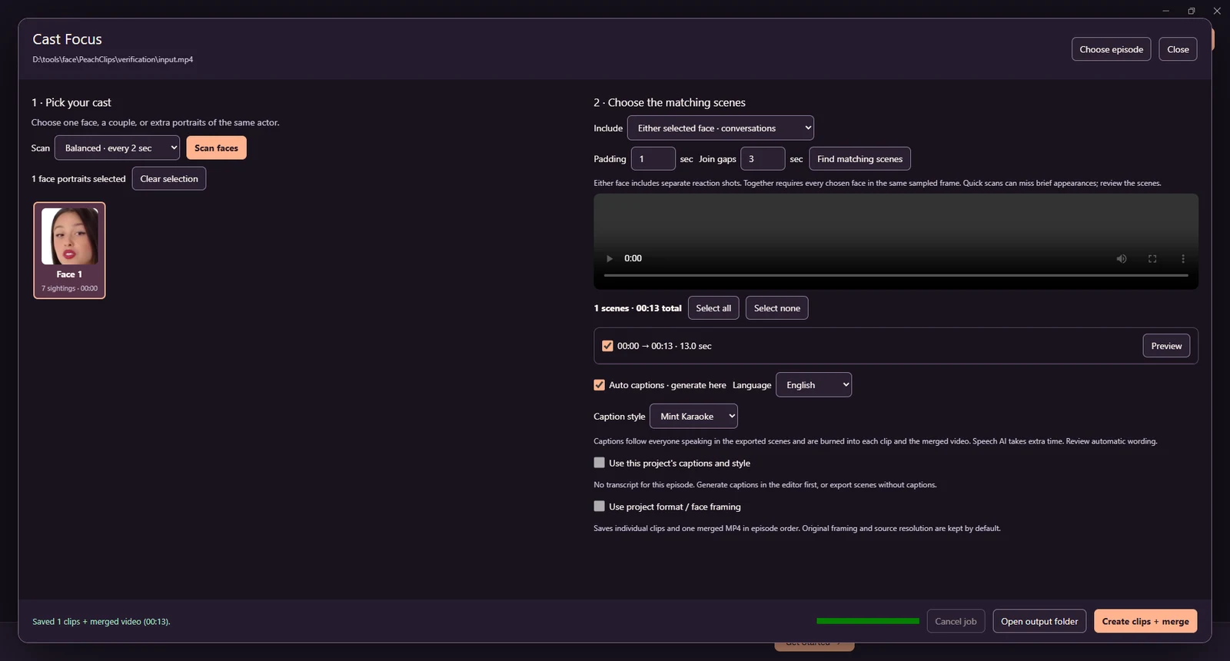Open video player more options menu

1183,259
